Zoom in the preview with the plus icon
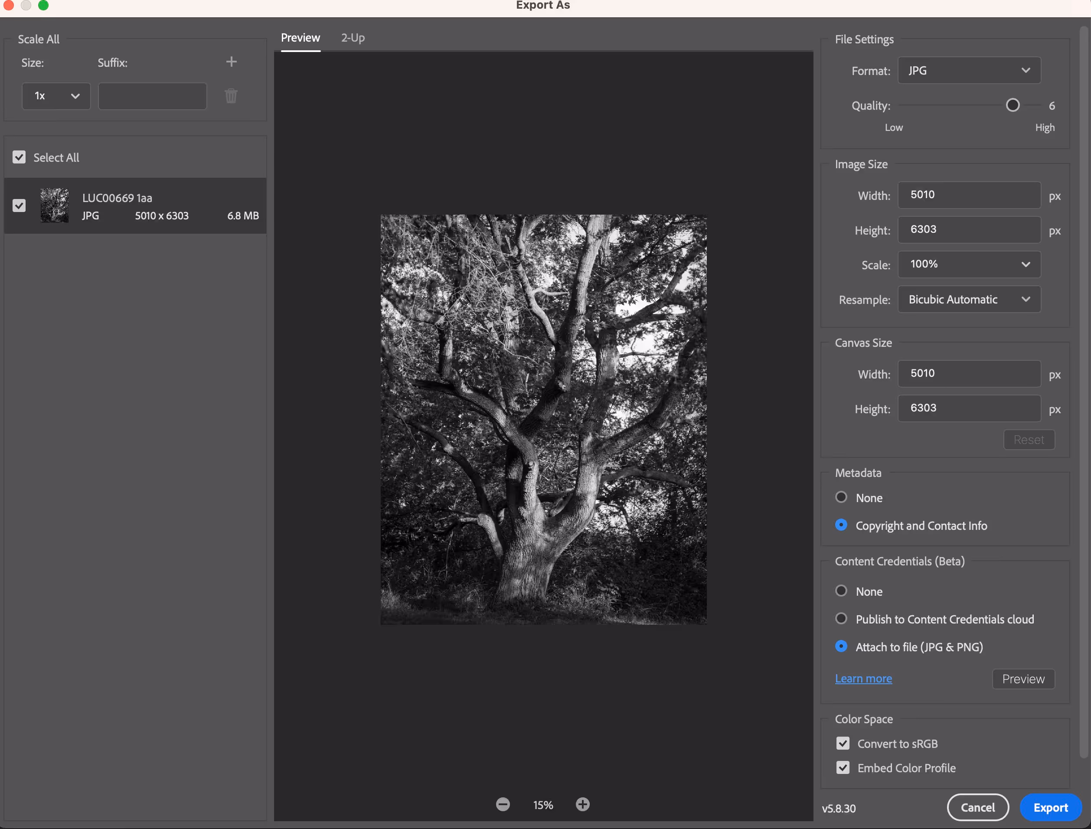The image size is (1091, 829). [582, 804]
